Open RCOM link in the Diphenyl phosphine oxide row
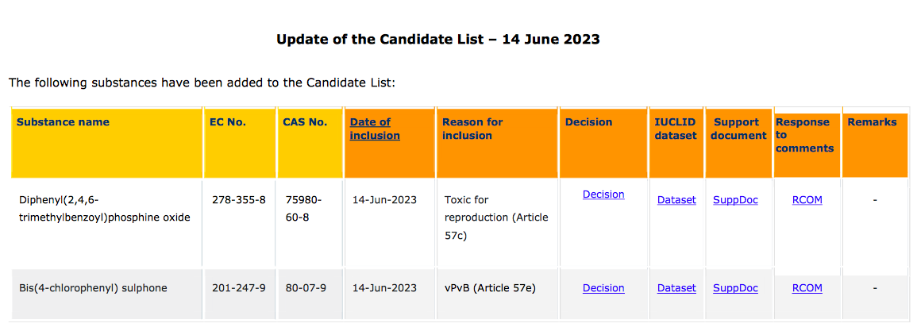The image size is (917, 331). click(807, 200)
